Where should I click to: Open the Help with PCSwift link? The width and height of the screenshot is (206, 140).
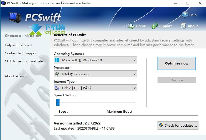18,45
